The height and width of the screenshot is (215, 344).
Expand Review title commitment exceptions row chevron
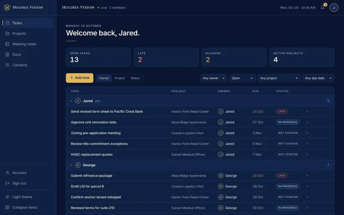[x=307, y=144]
